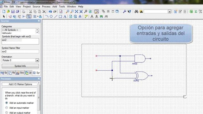The image size is (203, 114).
Task: Open the Process menu
Action: coord(46,7)
